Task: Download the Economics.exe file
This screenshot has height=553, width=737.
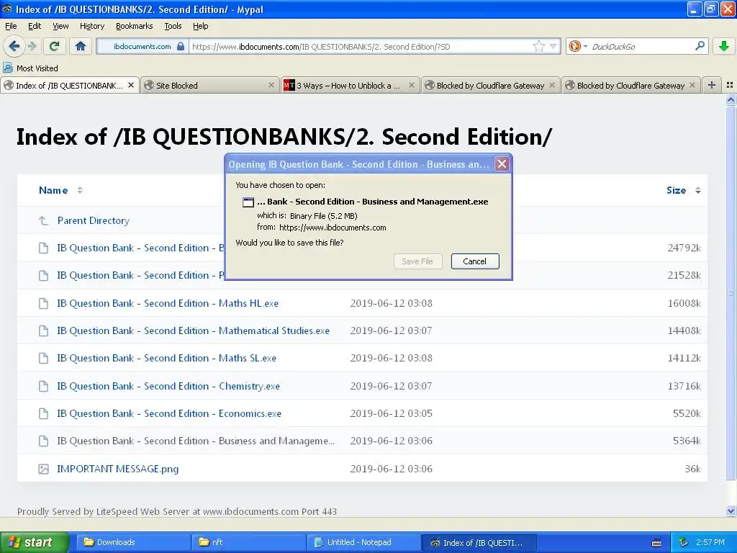Action: coord(169,413)
